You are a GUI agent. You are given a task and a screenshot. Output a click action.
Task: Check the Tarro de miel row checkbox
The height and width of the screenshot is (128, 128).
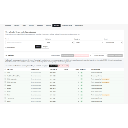click(5, 98)
